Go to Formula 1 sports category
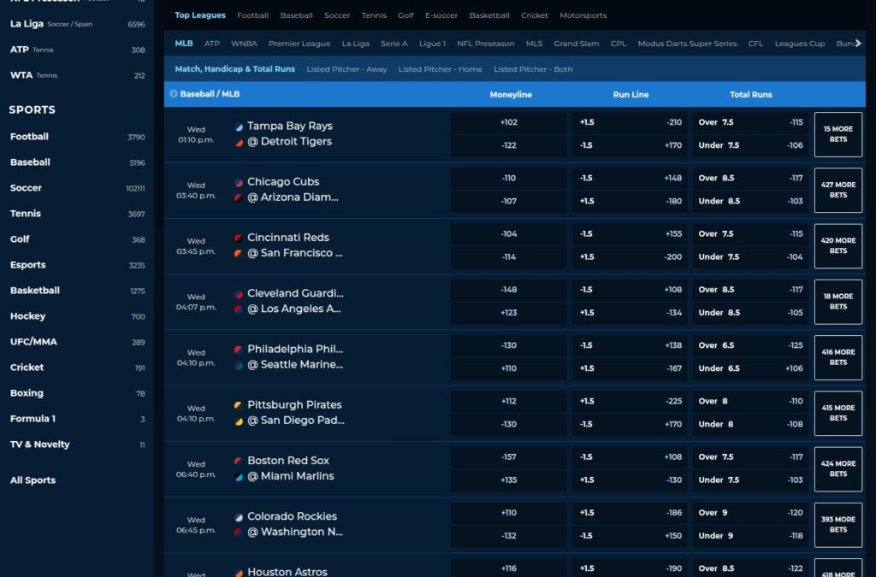 (x=77, y=419)
